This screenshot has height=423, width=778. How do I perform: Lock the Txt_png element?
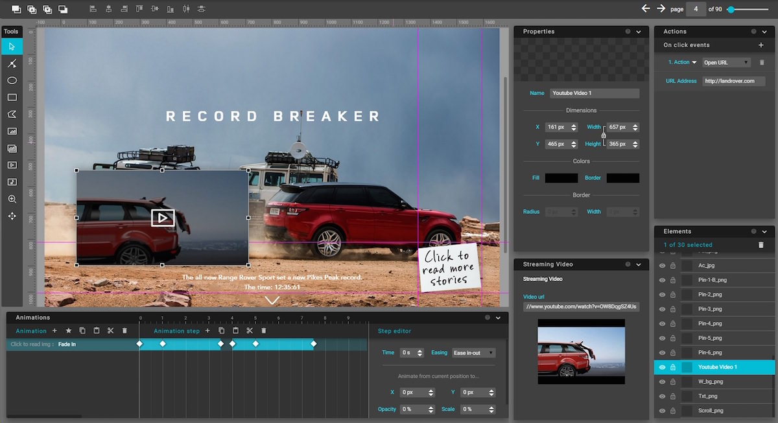pos(673,396)
